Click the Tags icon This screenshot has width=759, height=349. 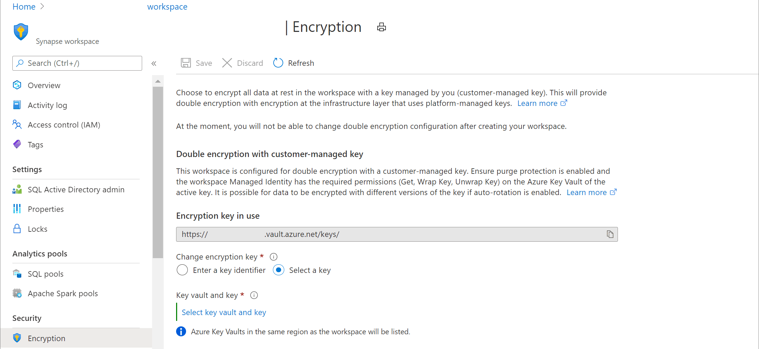tap(17, 144)
